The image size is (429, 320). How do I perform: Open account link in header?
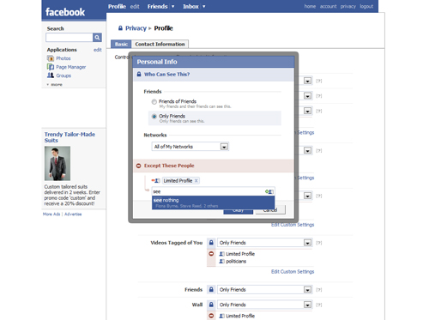point(328,6)
